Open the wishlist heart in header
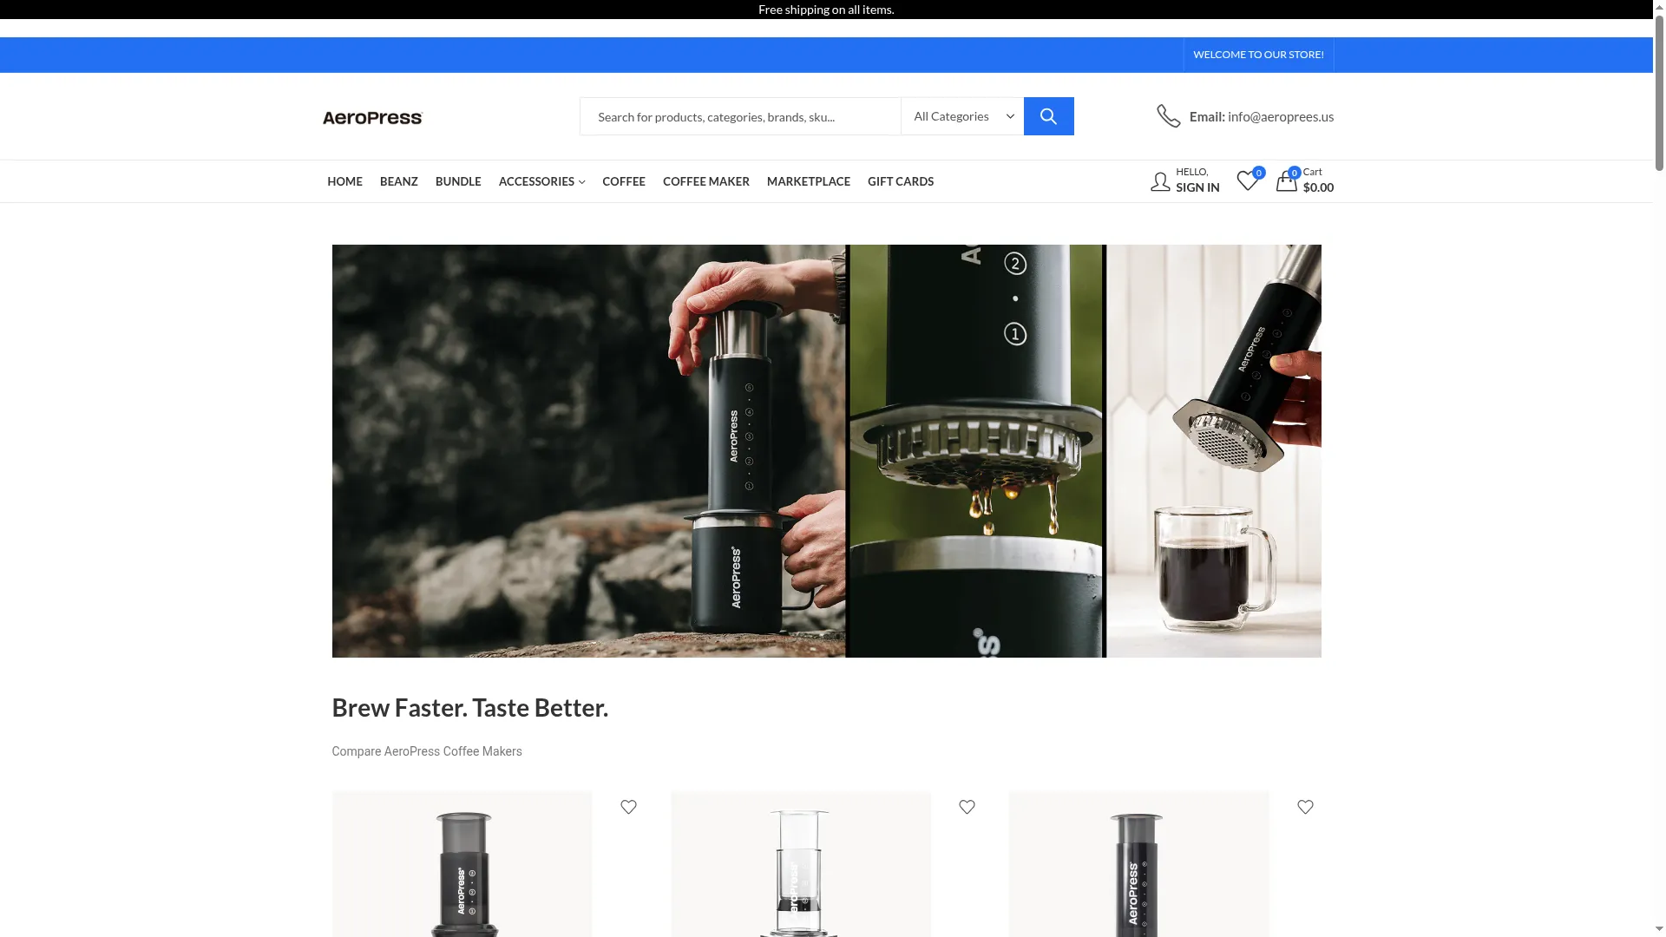Screen dimensions: 1666x937 (x=1247, y=180)
